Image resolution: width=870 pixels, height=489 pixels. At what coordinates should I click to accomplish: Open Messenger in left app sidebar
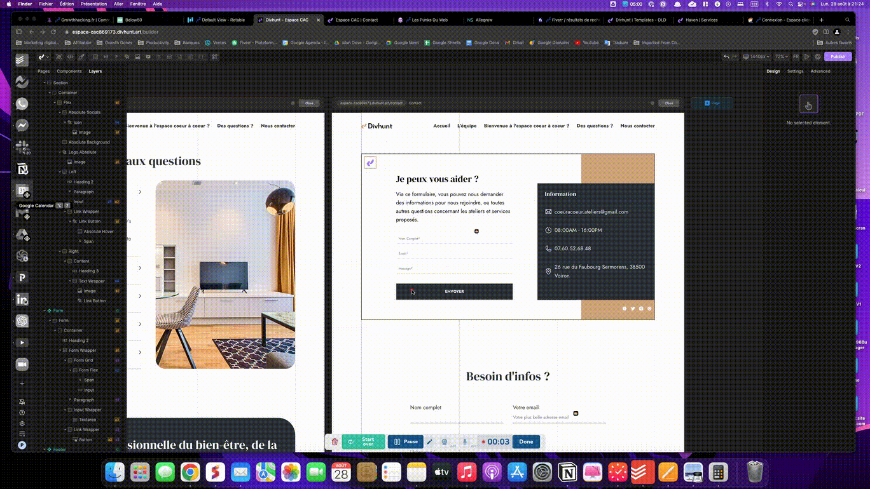(22, 125)
